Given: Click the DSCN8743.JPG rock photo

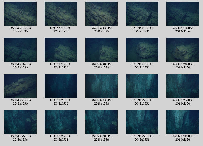Looking at the screenshot, I should click(101, 14).
